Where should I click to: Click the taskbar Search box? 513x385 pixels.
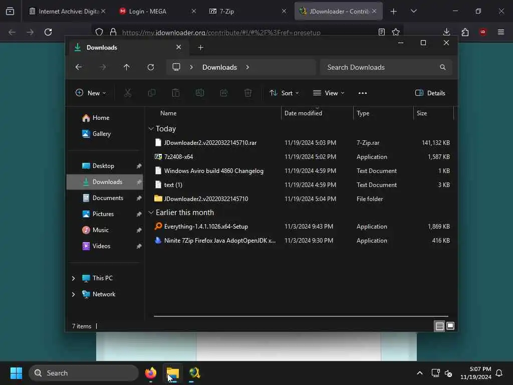pos(84,373)
